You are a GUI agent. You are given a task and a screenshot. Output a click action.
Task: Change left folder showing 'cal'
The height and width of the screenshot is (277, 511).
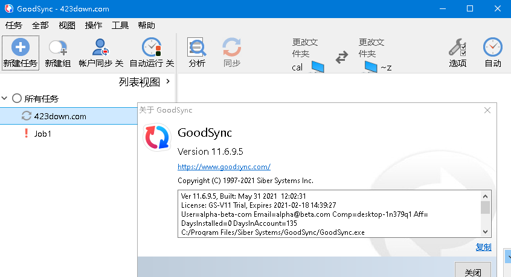tap(307, 55)
